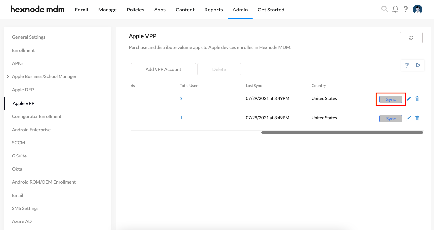
Task: Select Android Enterprise in sidebar
Action: click(31, 130)
